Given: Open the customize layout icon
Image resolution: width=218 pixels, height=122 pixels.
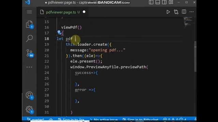Looking at the screenshot, I should click(x=171, y=2).
